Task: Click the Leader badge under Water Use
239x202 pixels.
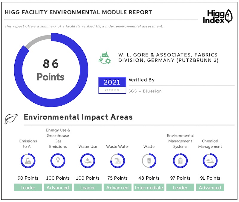Action: (x=88, y=187)
